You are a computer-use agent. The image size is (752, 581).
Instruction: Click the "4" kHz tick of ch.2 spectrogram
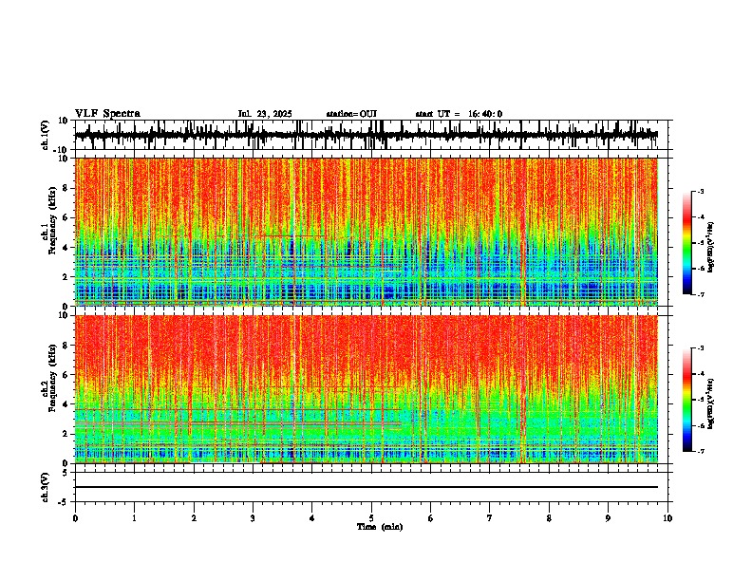point(66,404)
